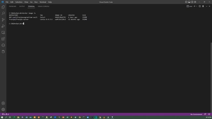Viewport: 212px width, 119px height.
Task: Click '12 months ago' created value
Action: click(x=74, y=20)
